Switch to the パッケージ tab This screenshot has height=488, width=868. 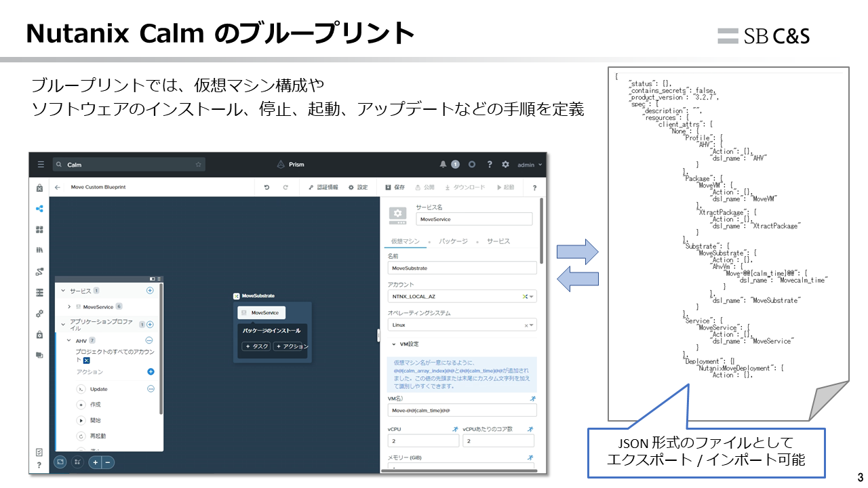click(453, 241)
